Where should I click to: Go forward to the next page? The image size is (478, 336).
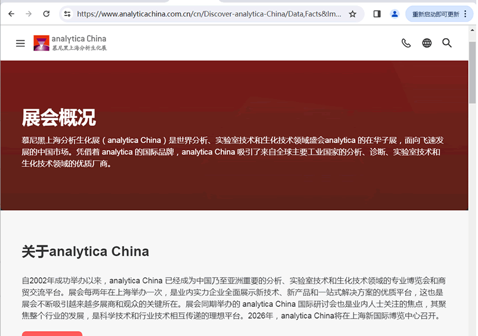pyautogui.click(x=29, y=14)
